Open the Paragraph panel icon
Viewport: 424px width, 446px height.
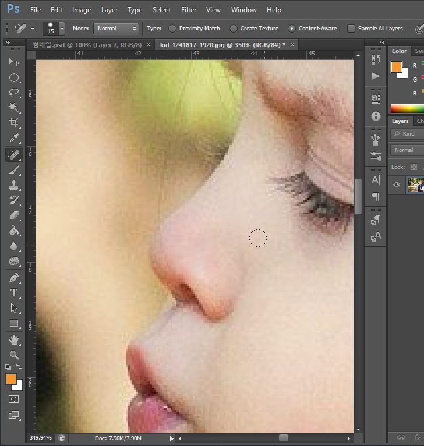tap(376, 196)
